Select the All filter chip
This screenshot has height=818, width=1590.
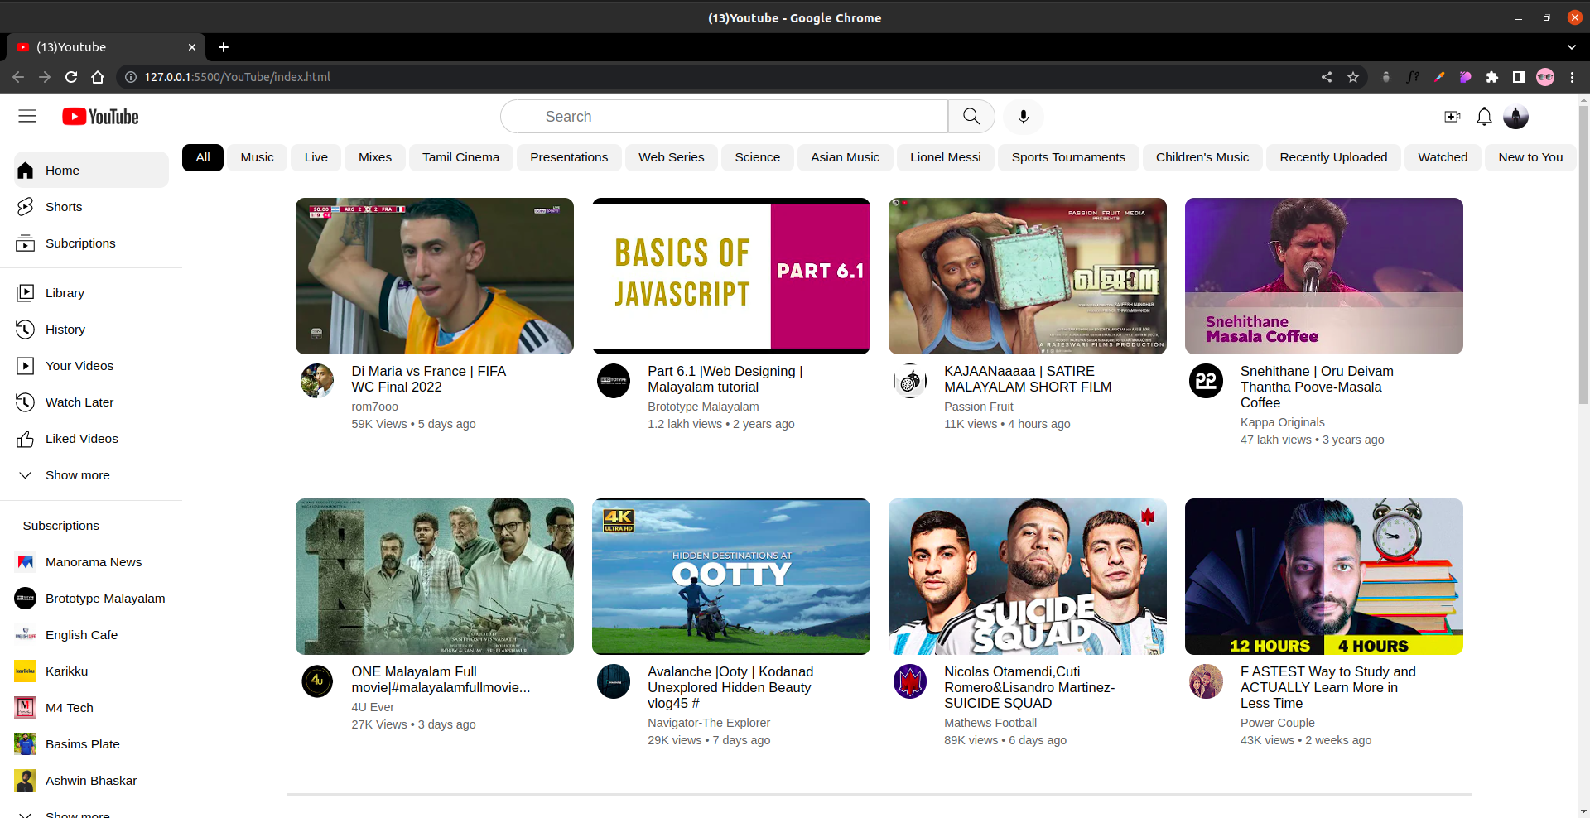(203, 157)
